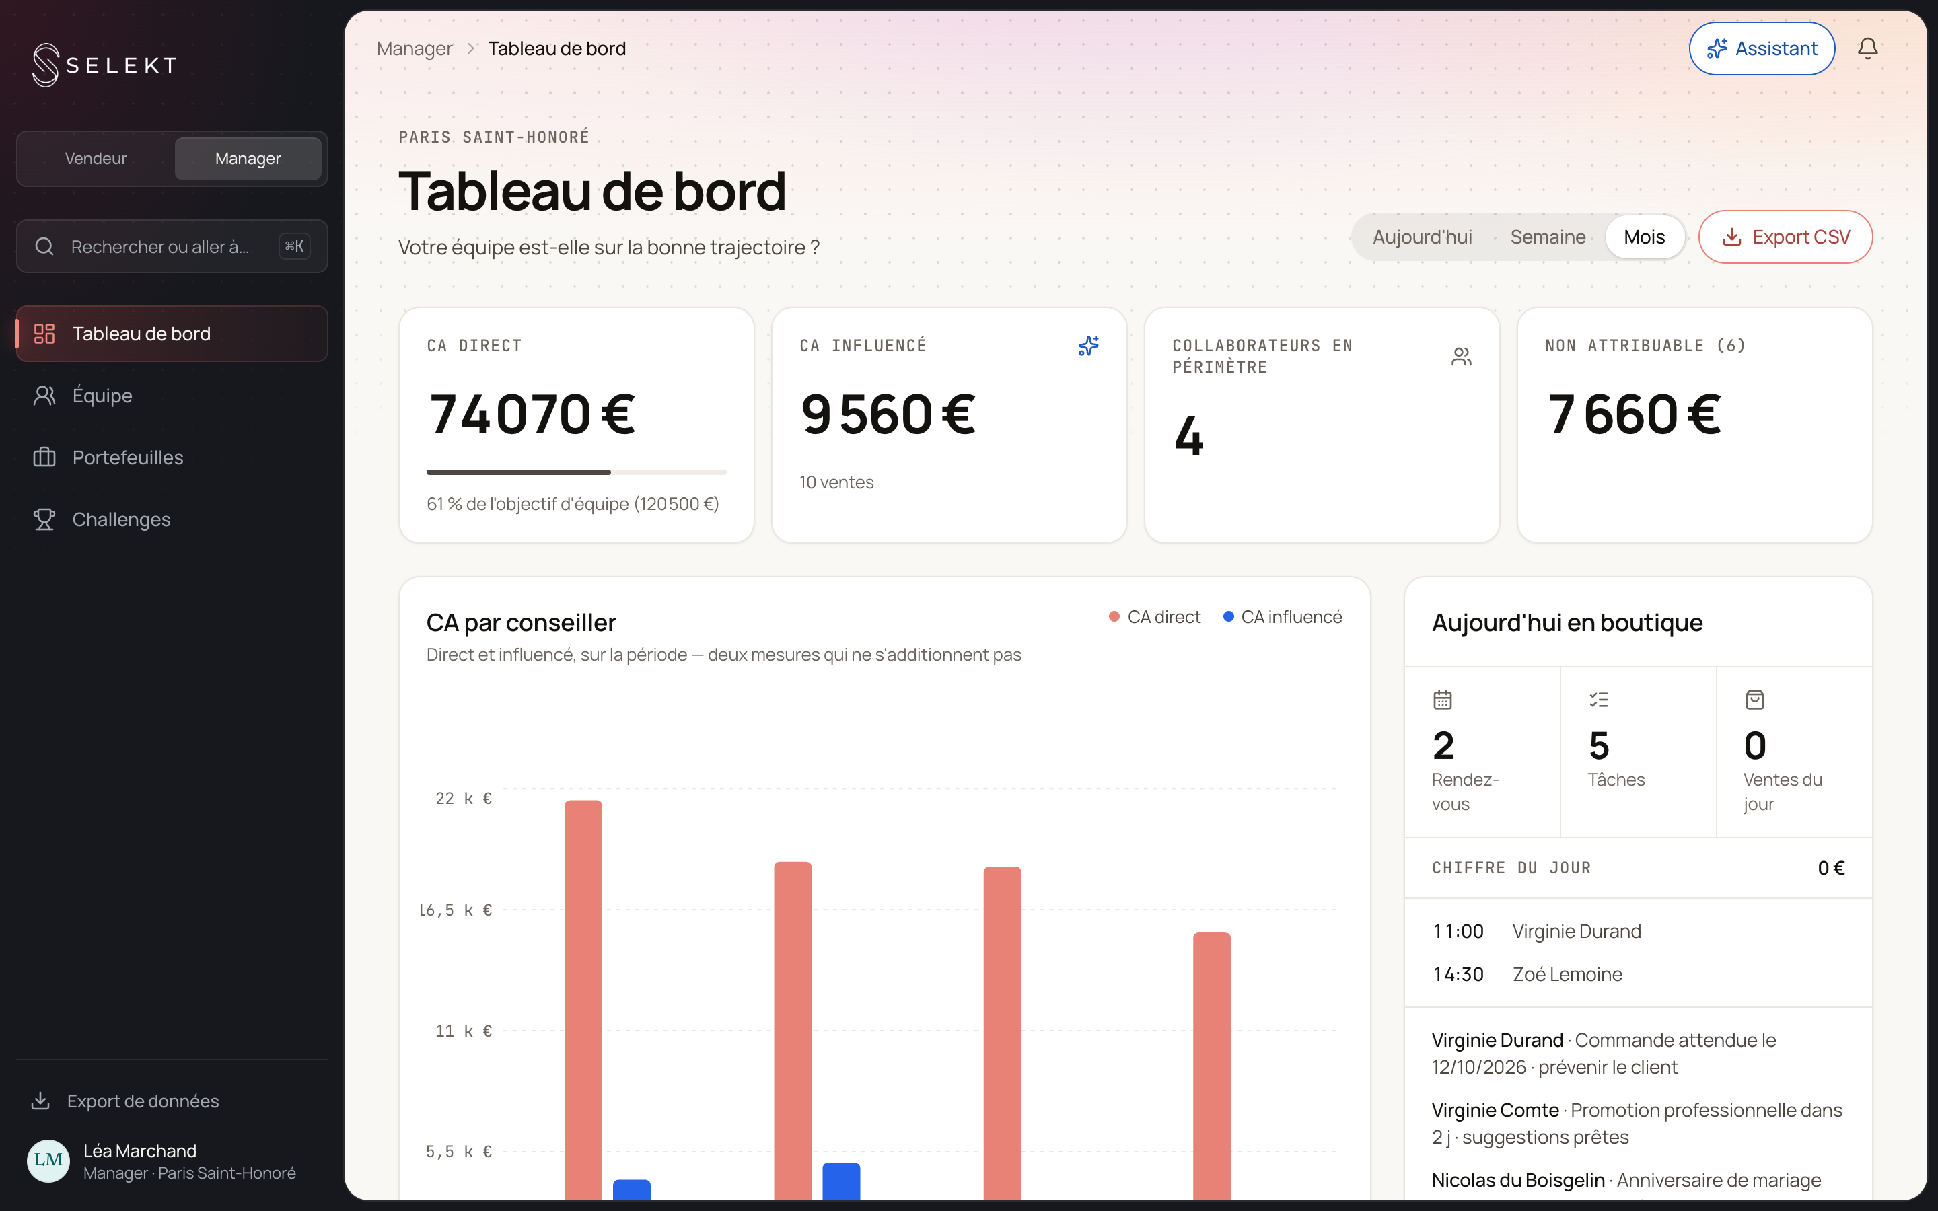Switch to Vendeur mode

(x=96, y=159)
